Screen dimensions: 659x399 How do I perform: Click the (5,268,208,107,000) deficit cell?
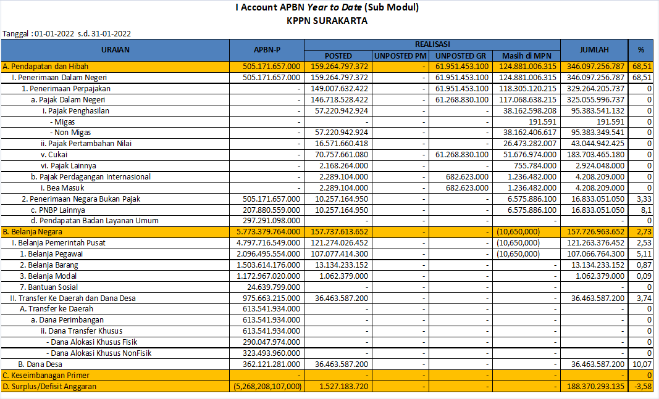coord(267,387)
